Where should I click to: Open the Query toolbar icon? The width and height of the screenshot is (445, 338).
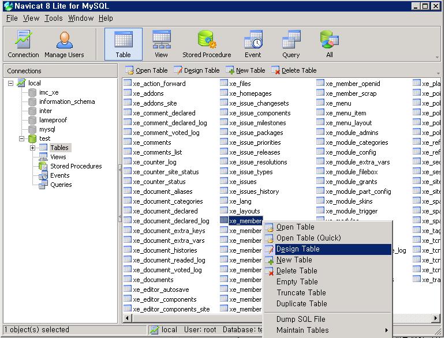click(x=291, y=44)
